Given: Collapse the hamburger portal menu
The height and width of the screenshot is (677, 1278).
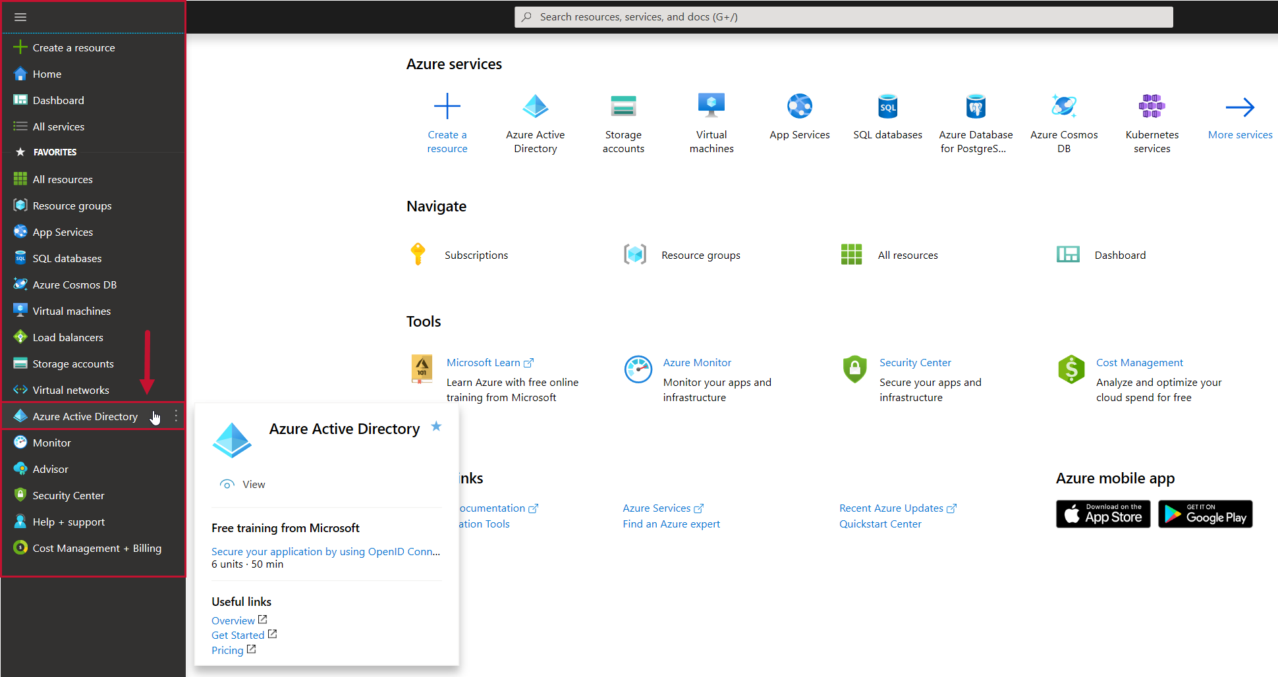Looking at the screenshot, I should click(20, 17).
